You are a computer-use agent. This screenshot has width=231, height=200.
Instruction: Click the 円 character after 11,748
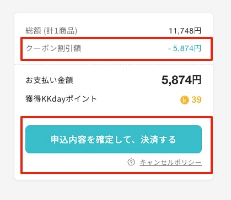point(198,31)
